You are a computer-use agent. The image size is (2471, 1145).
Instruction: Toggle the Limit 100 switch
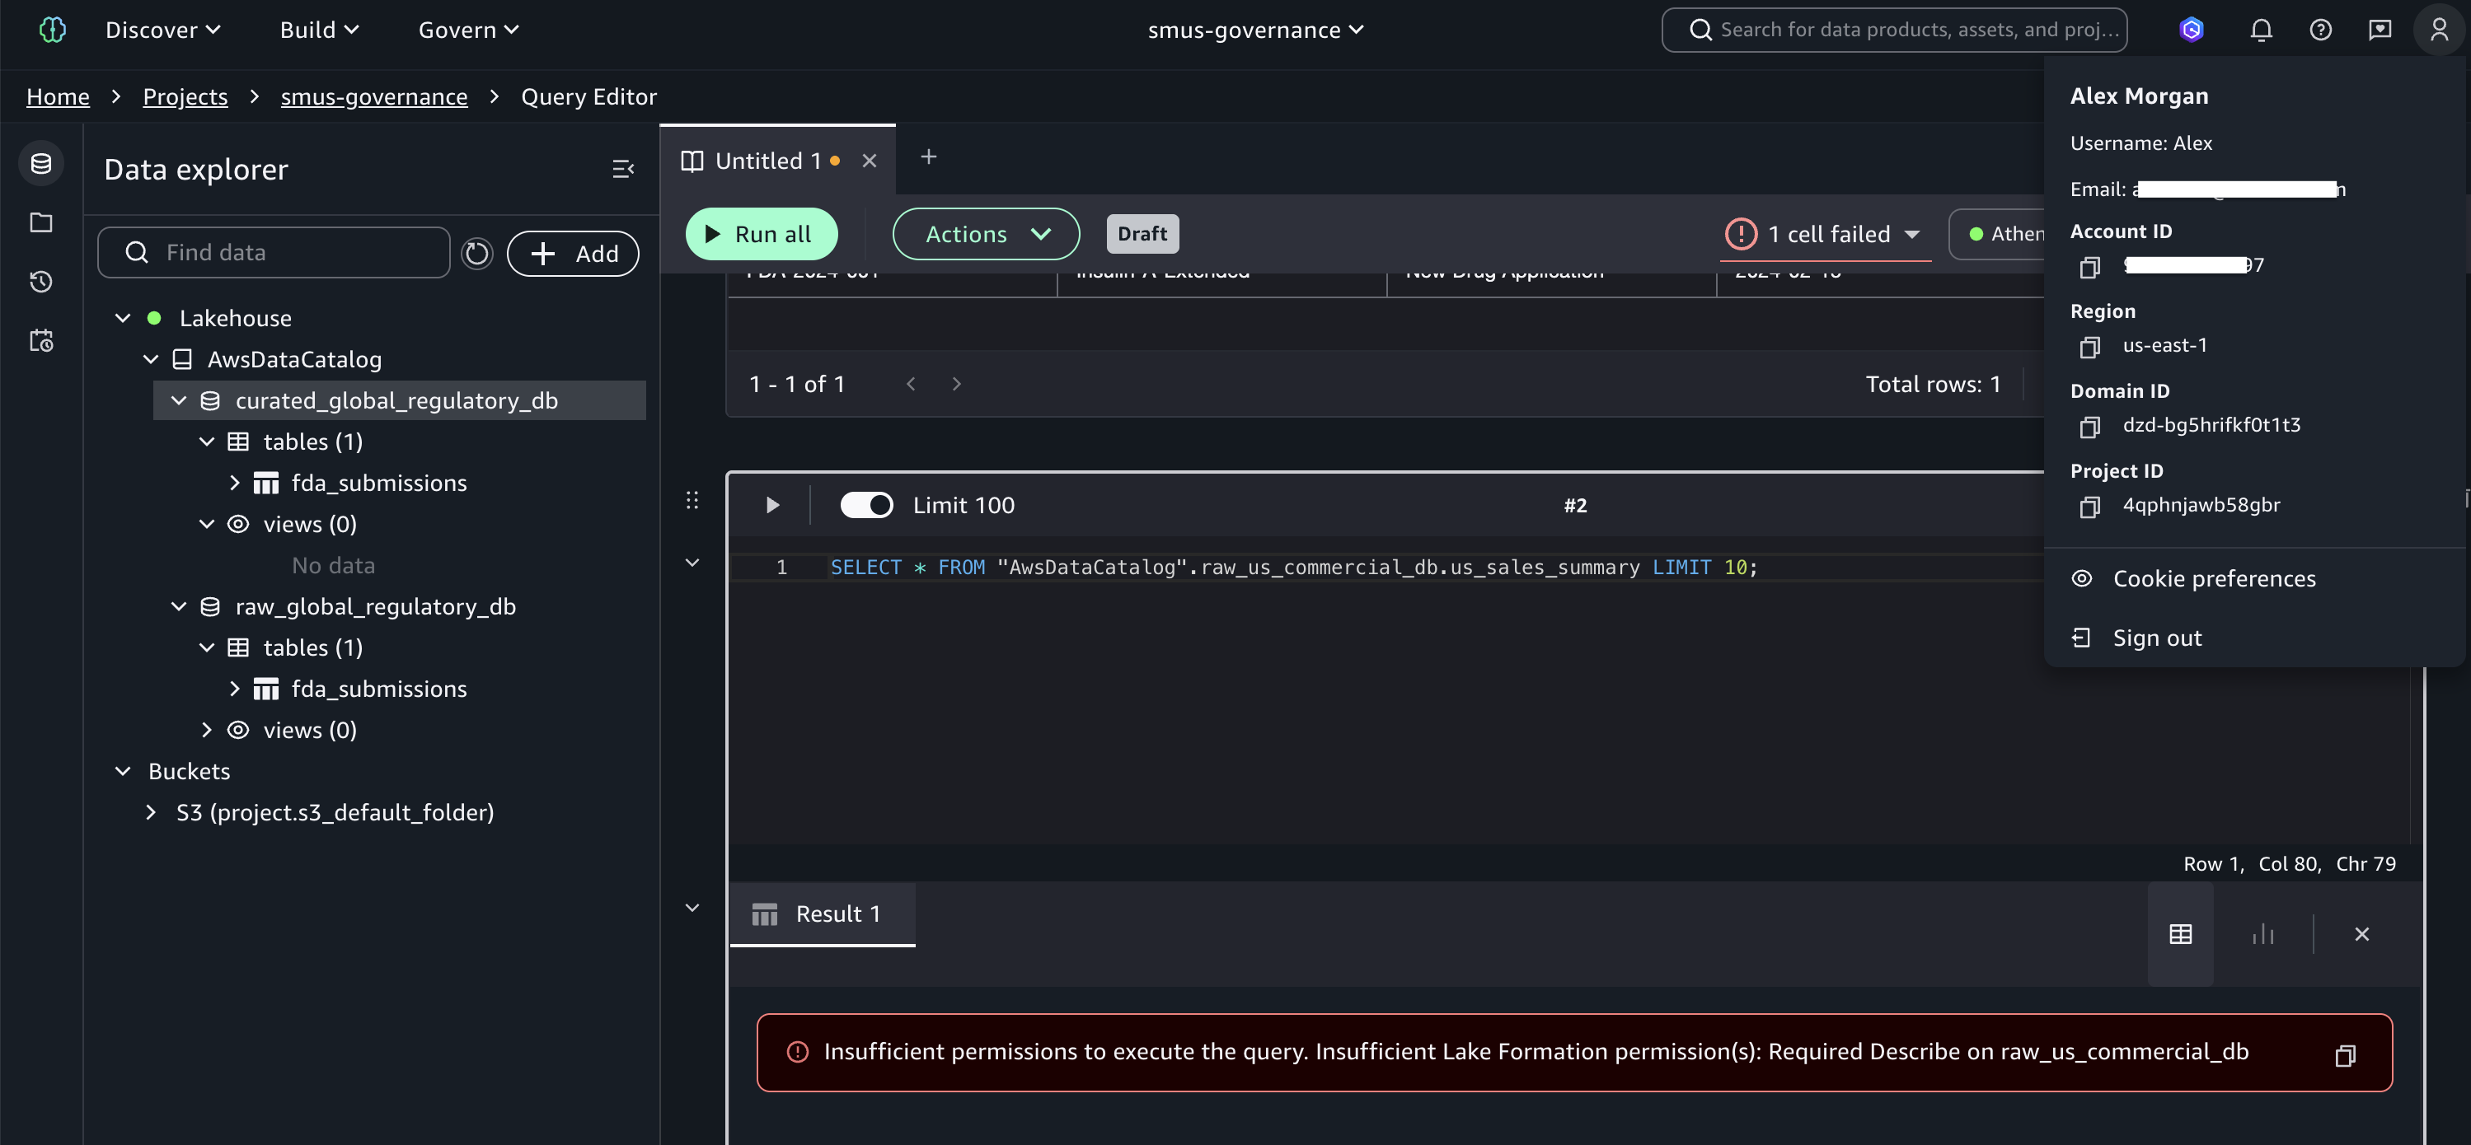[x=866, y=506]
